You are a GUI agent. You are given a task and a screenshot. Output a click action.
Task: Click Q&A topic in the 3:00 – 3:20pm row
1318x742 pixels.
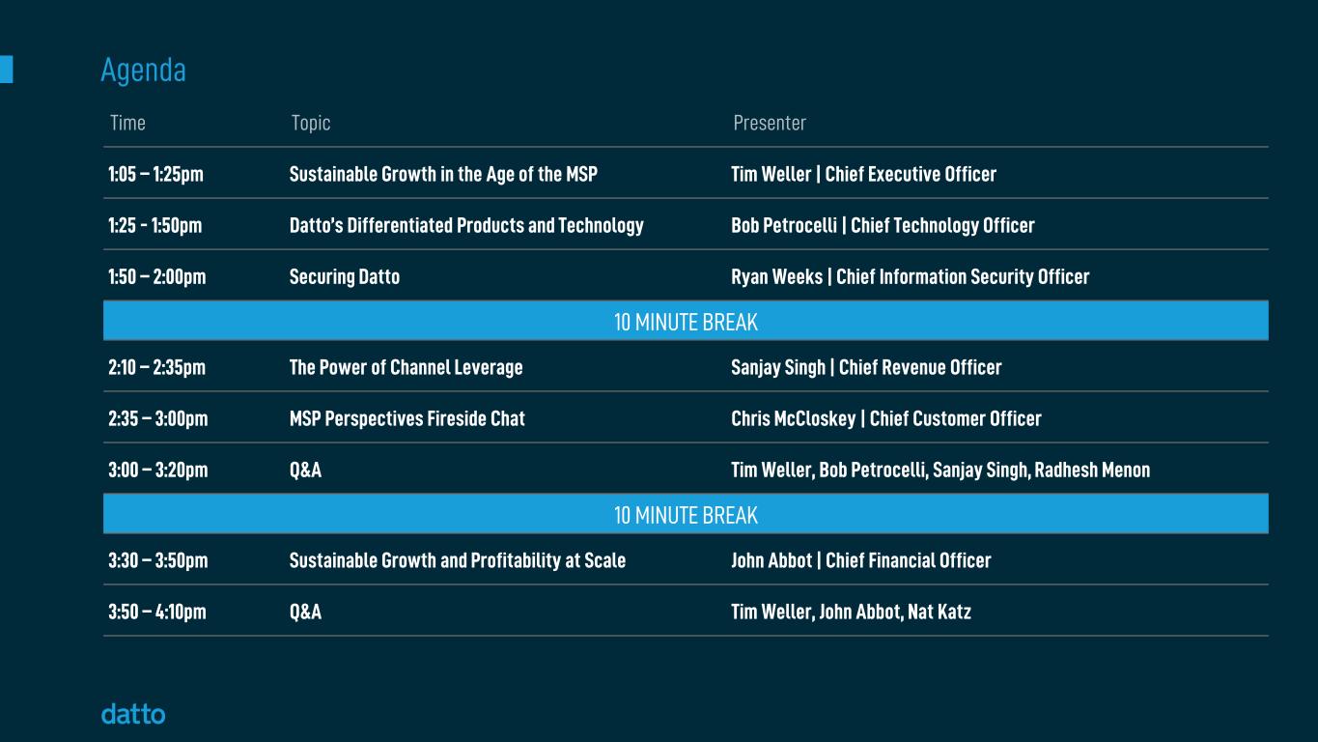click(x=305, y=471)
